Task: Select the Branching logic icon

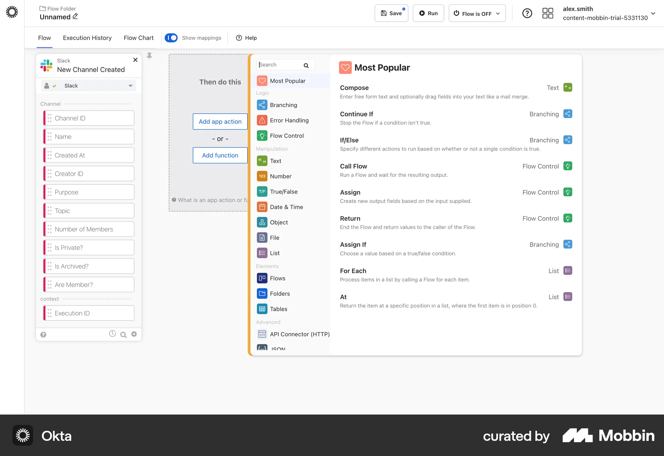Action: pyautogui.click(x=262, y=105)
